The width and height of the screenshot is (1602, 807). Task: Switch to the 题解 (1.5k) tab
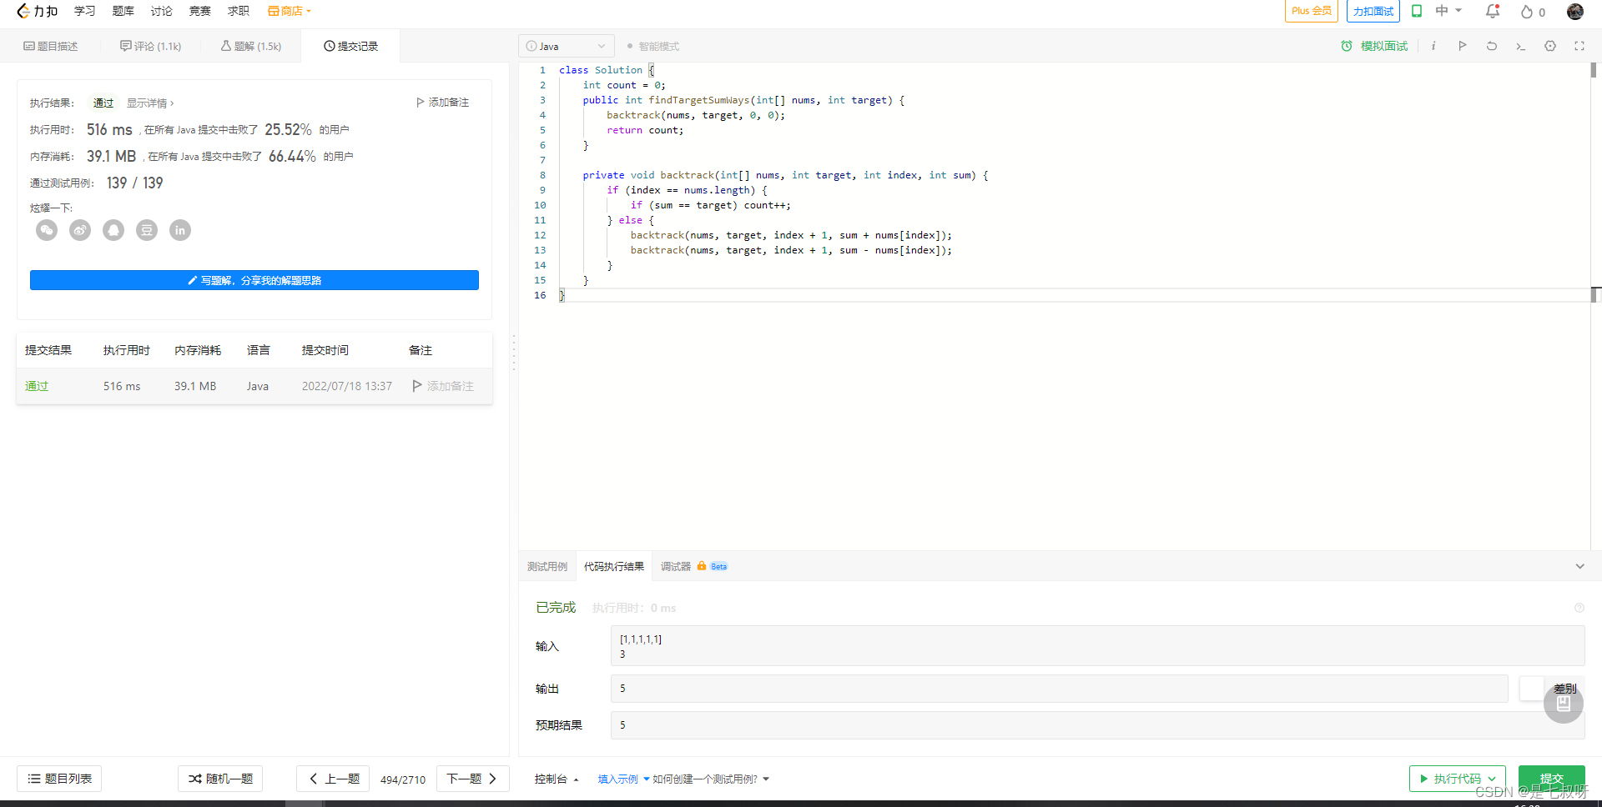point(250,46)
